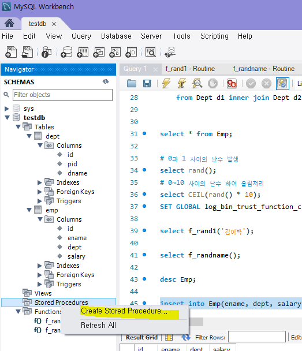Select Refresh All in context menu
The image size is (302, 351).
pos(99,325)
